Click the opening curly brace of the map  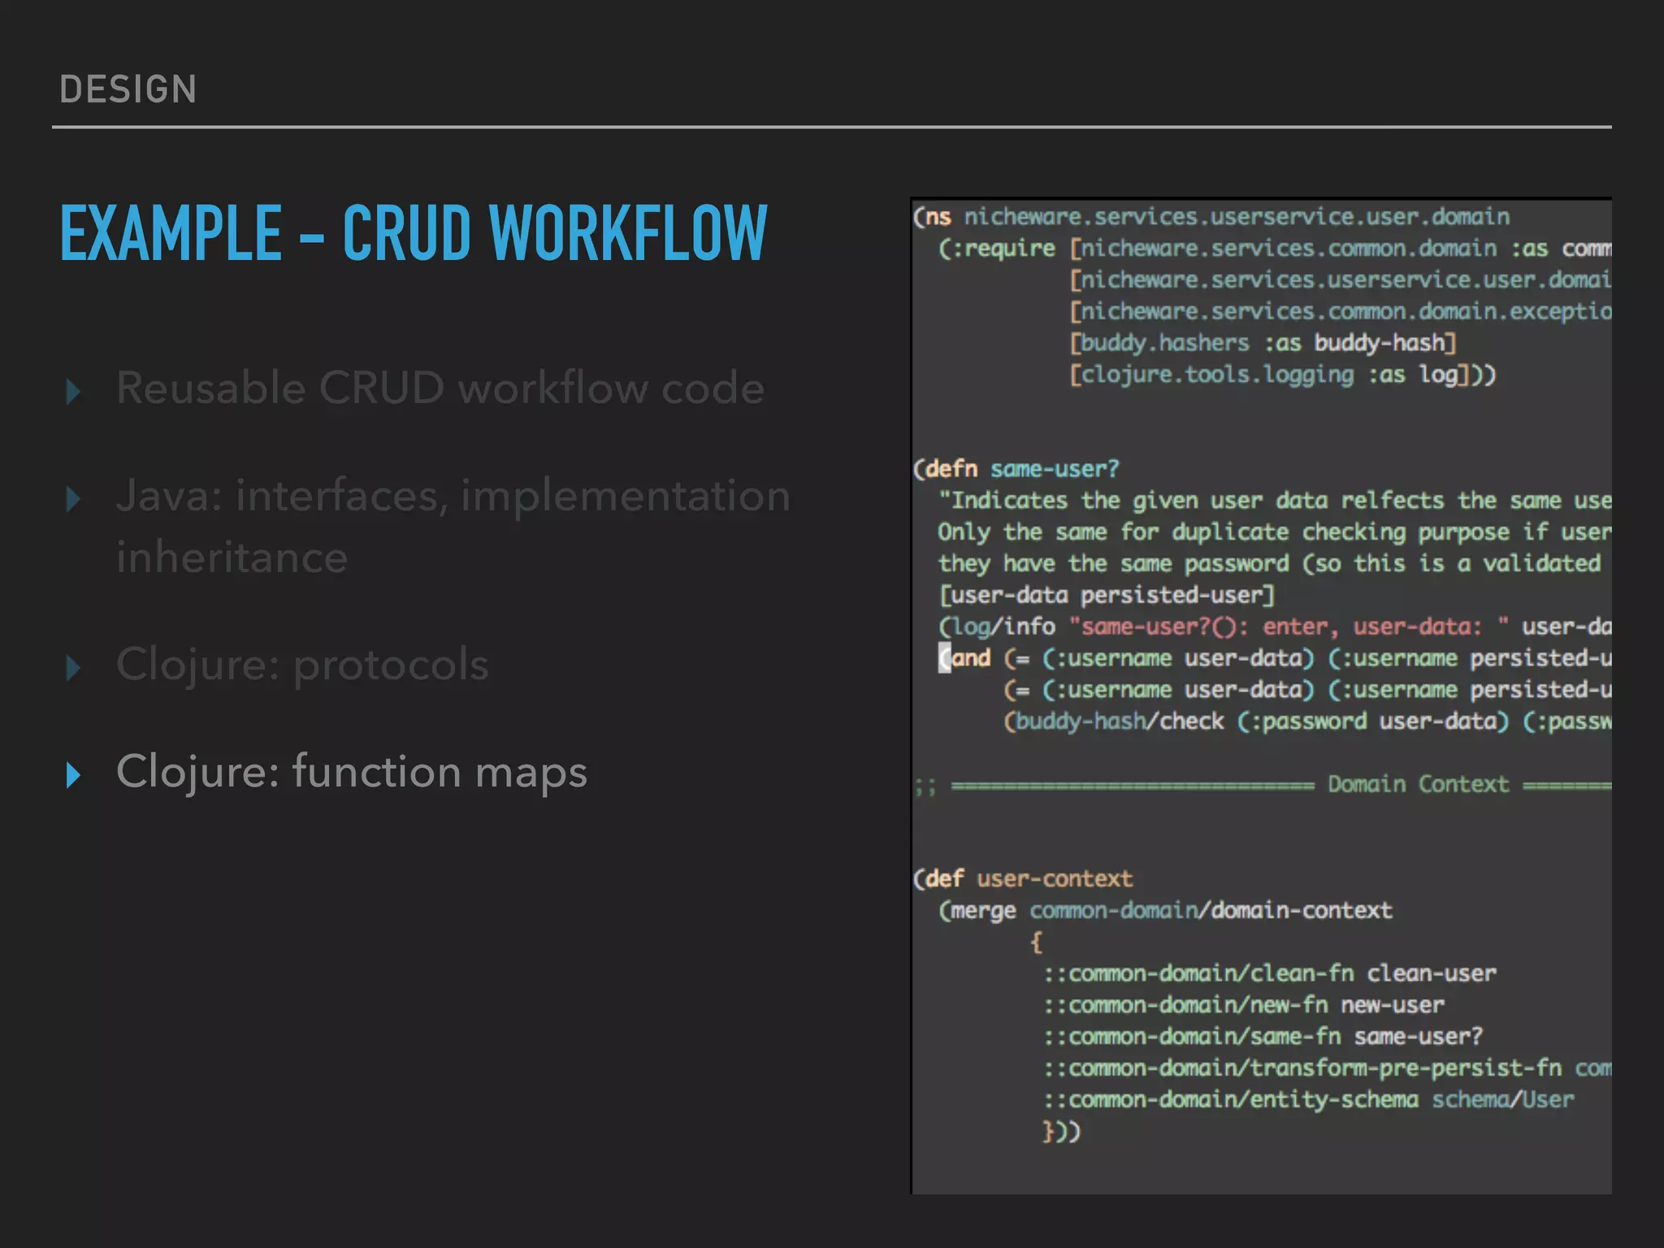(1036, 942)
